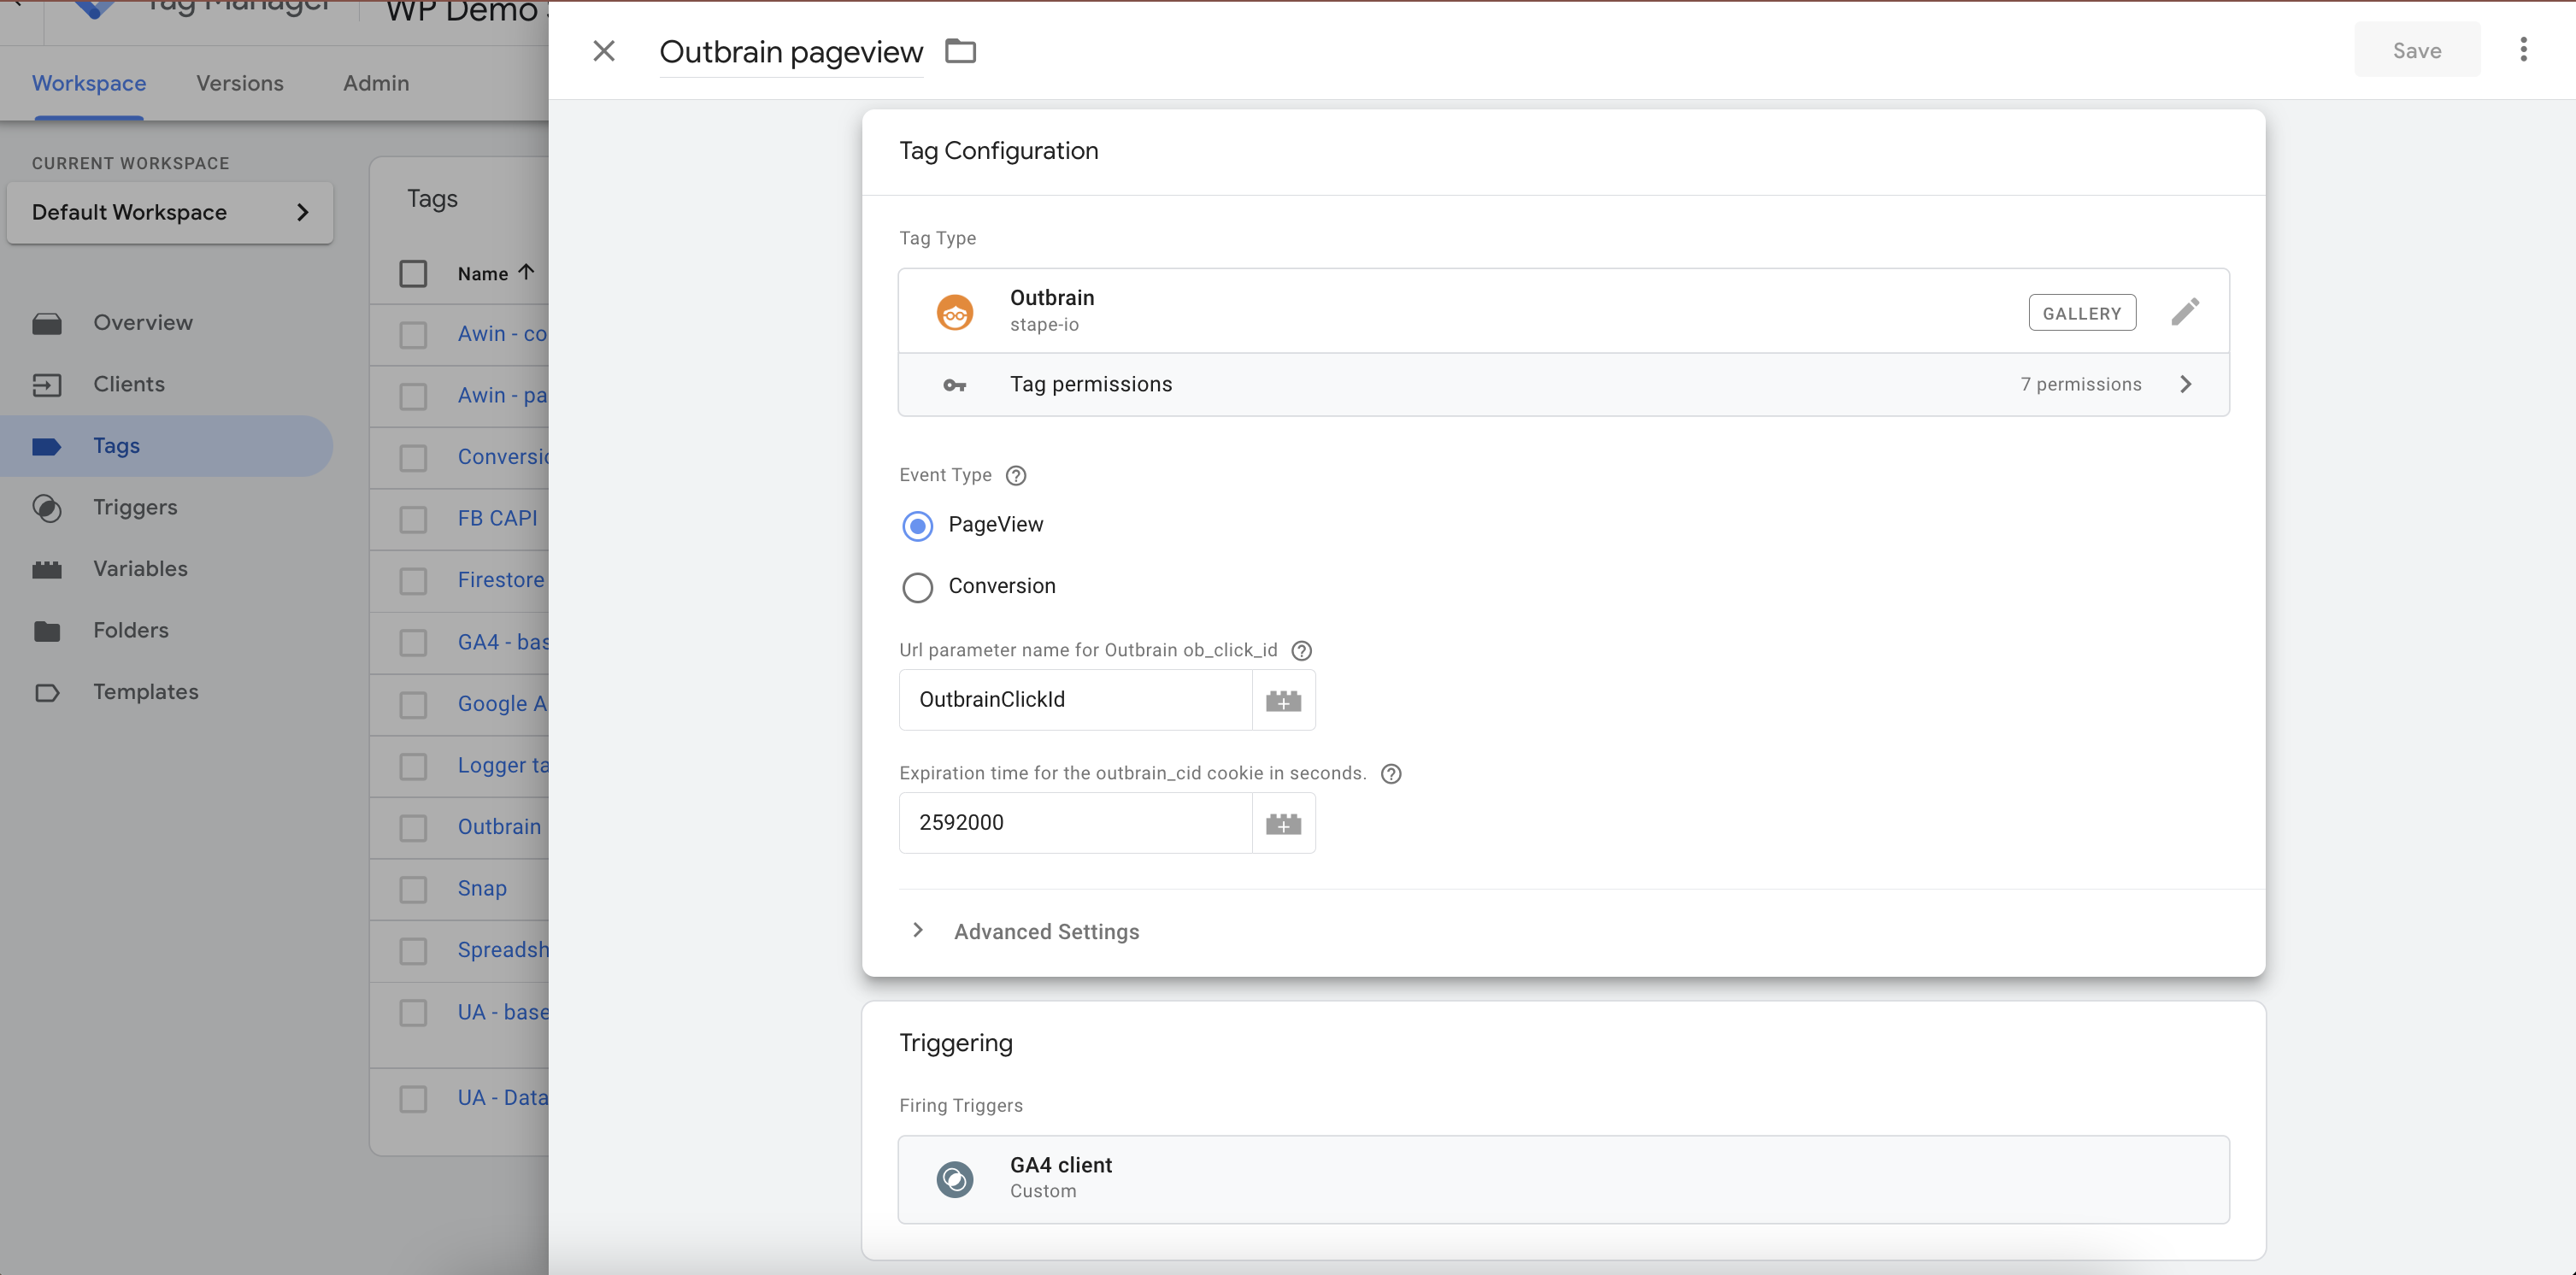The width and height of the screenshot is (2576, 1275).
Task: Expand Tag permissions chevron
Action: [2186, 384]
